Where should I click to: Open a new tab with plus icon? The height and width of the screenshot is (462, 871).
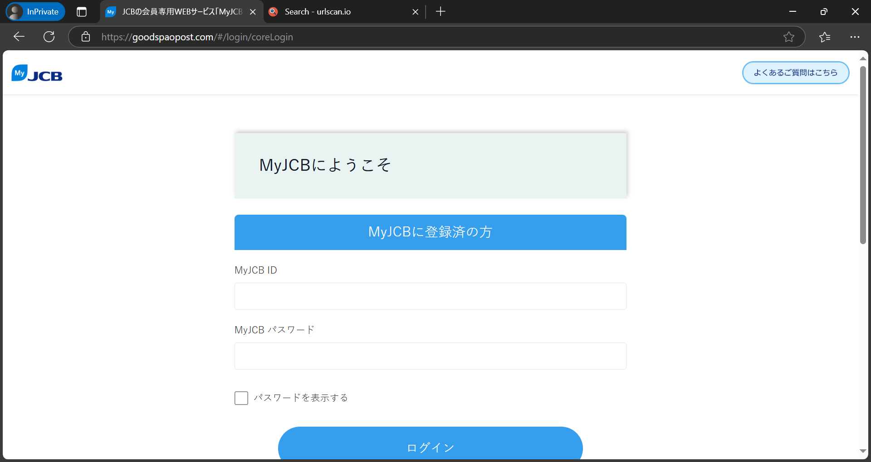point(440,12)
